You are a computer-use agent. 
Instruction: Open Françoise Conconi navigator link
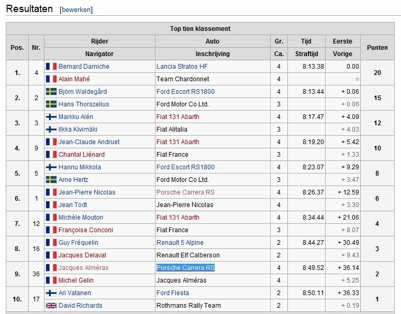tap(86, 230)
